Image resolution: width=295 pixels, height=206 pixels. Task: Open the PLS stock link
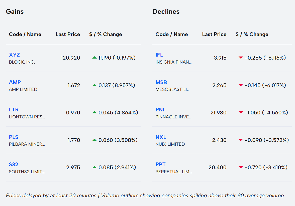coord(14,137)
